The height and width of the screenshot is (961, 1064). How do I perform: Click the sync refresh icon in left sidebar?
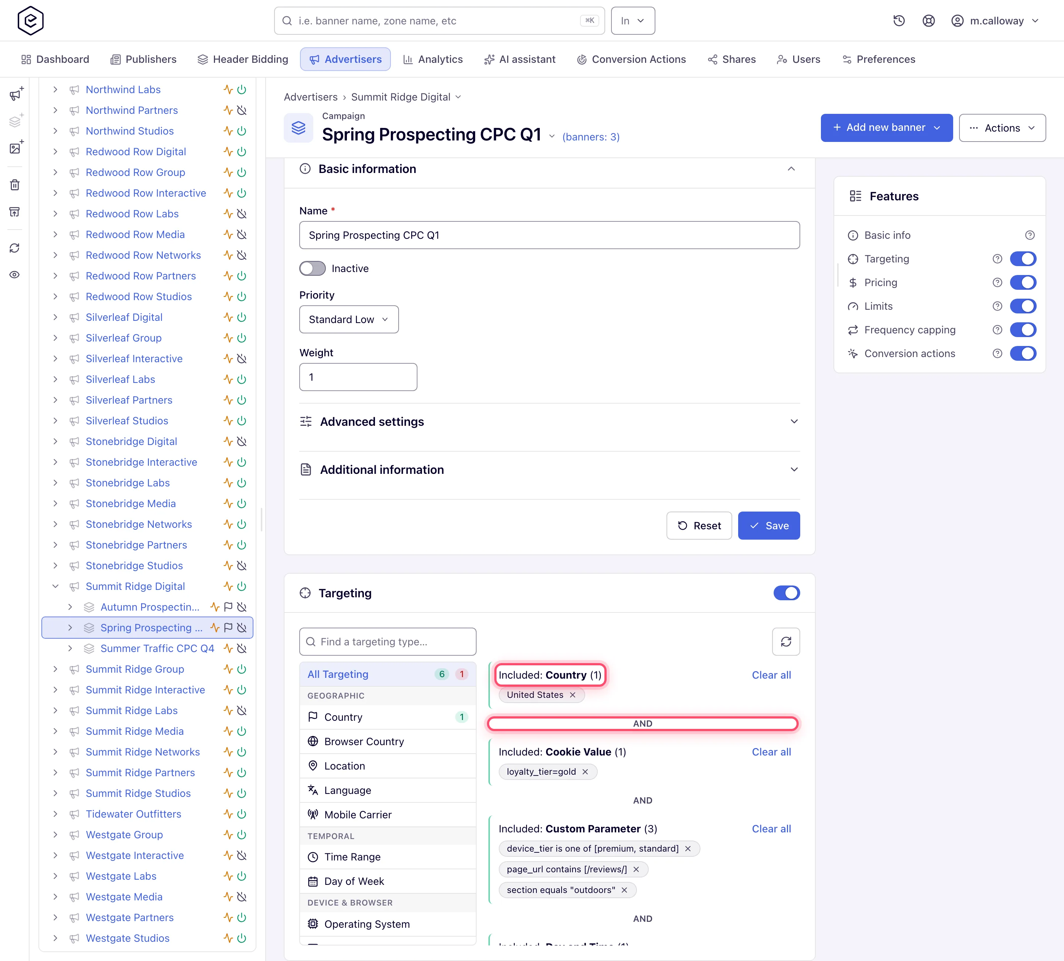coord(15,248)
